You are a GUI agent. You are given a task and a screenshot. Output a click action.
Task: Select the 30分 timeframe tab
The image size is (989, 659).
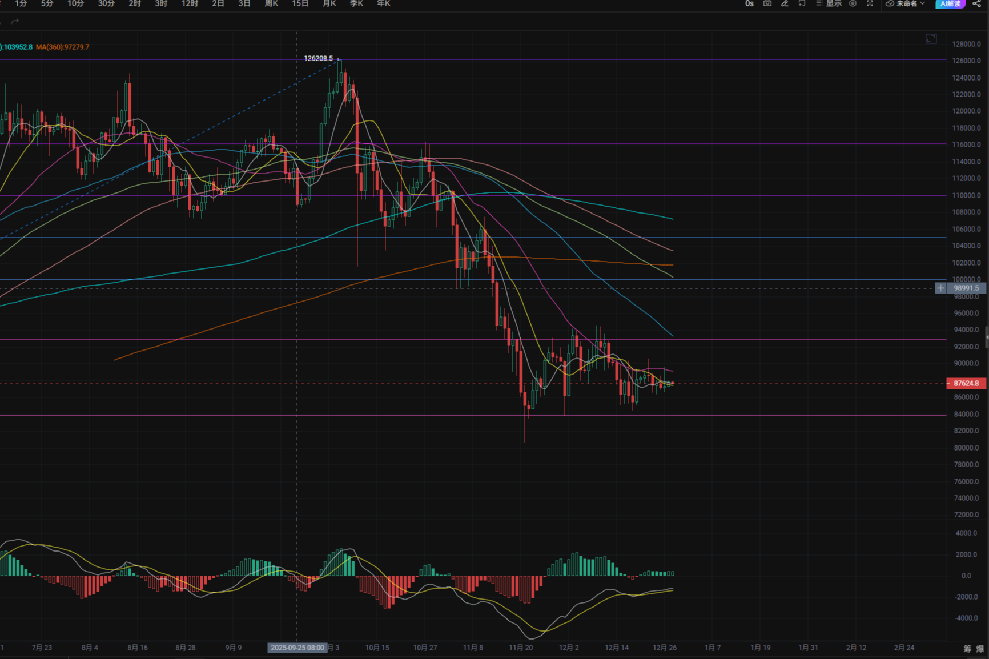[x=106, y=4]
